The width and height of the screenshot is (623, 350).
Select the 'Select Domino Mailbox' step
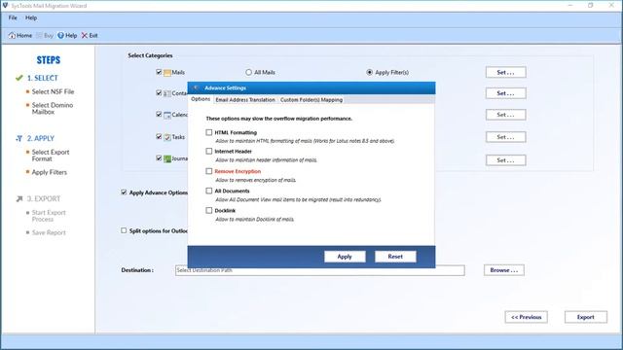(53, 108)
